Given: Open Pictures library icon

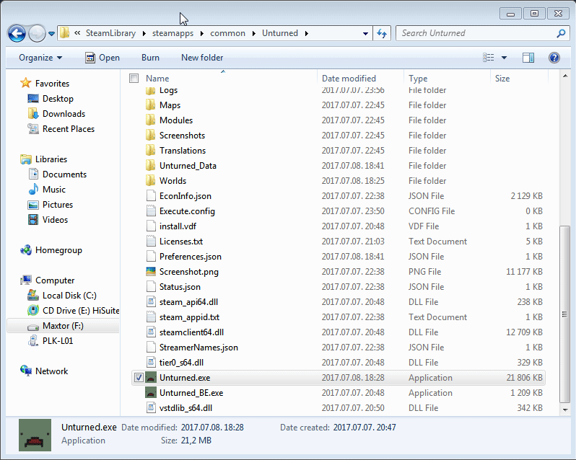Looking at the screenshot, I should coord(33,205).
